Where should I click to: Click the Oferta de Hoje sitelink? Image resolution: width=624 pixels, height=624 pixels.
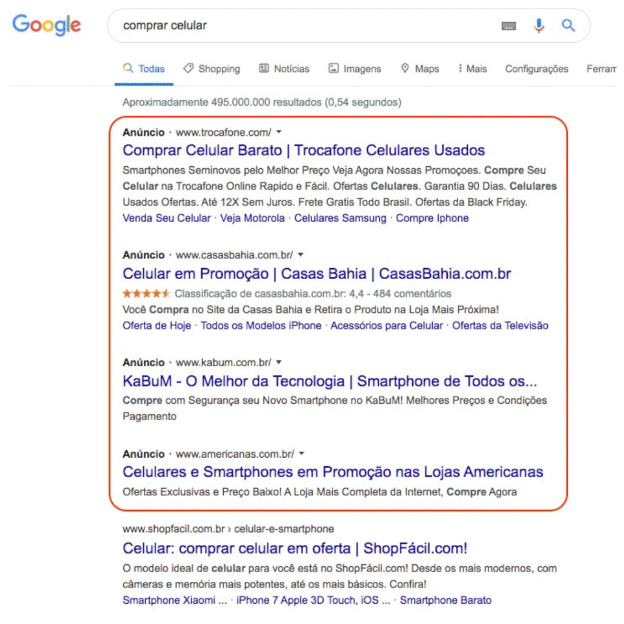157,325
